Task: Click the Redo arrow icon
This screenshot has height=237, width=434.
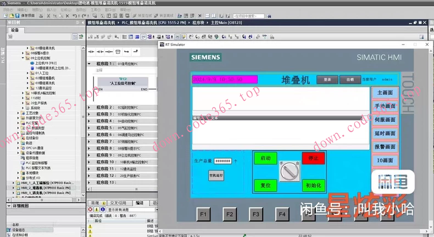Action: pos(84,16)
